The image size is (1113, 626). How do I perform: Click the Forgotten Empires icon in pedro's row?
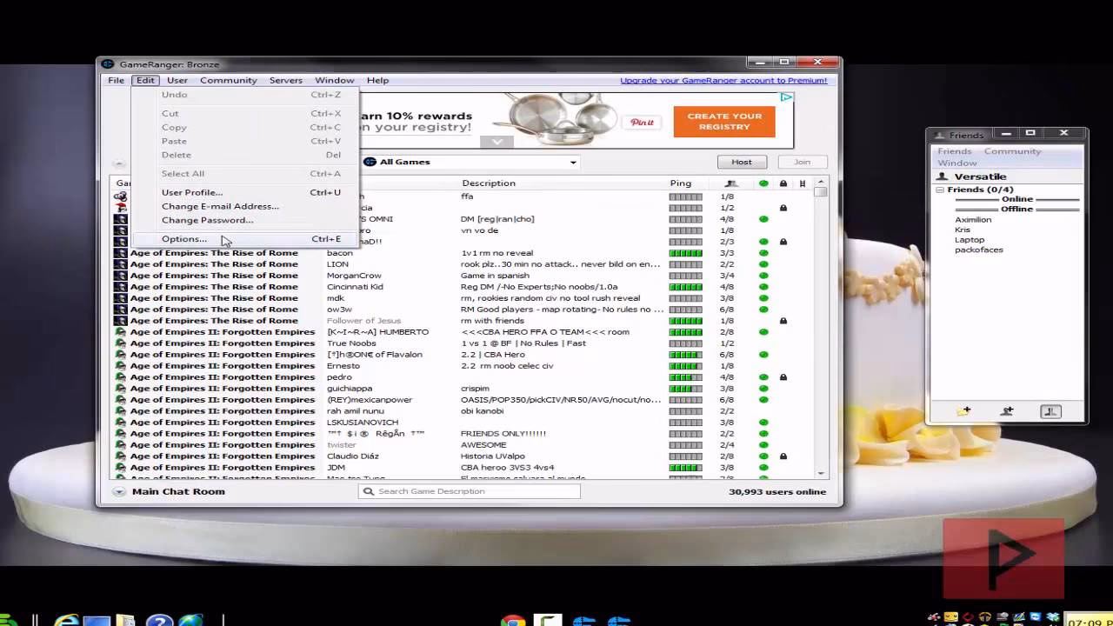(x=121, y=377)
